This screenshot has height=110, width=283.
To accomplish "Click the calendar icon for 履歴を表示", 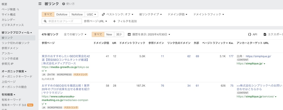I will (x=129, y=34).
